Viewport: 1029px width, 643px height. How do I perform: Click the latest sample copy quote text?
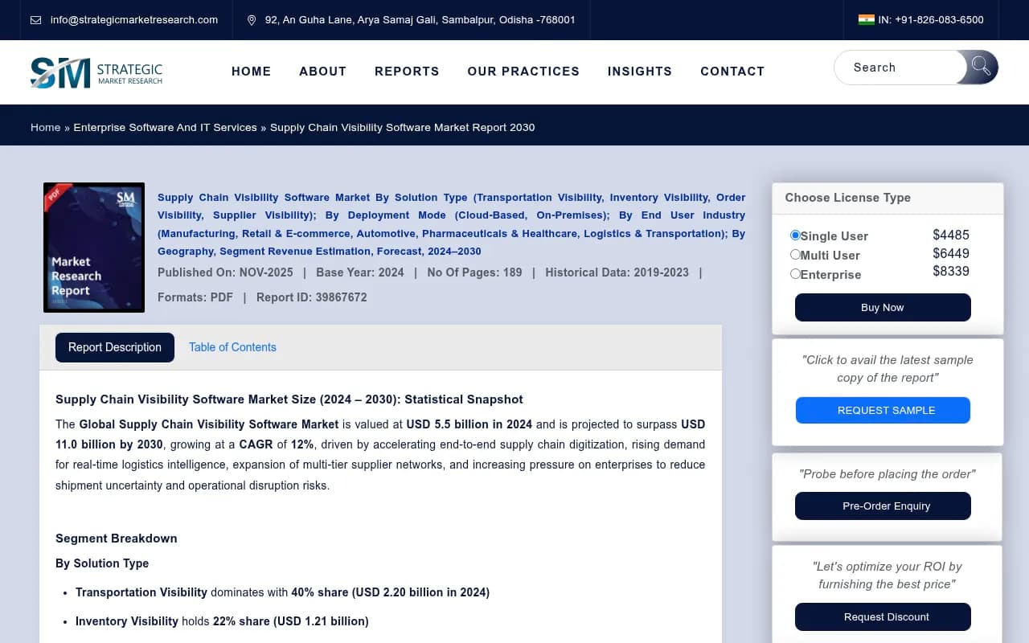click(887, 369)
